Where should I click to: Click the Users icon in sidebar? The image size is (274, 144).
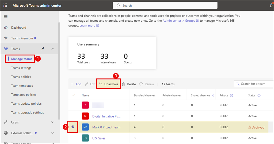coord(6,122)
